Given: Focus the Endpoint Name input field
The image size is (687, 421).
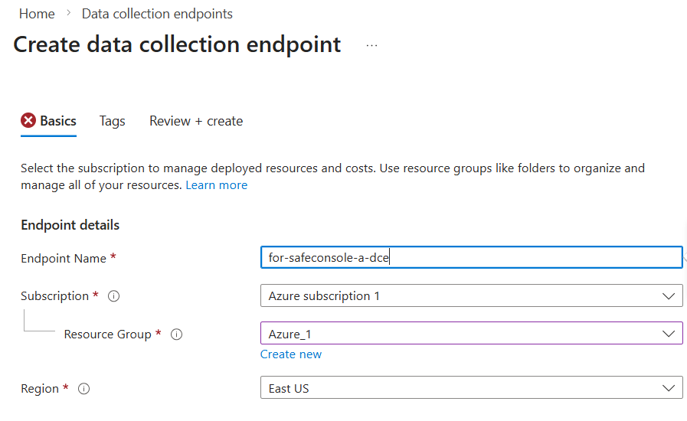Looking at the screenshot, I should 472,257.
